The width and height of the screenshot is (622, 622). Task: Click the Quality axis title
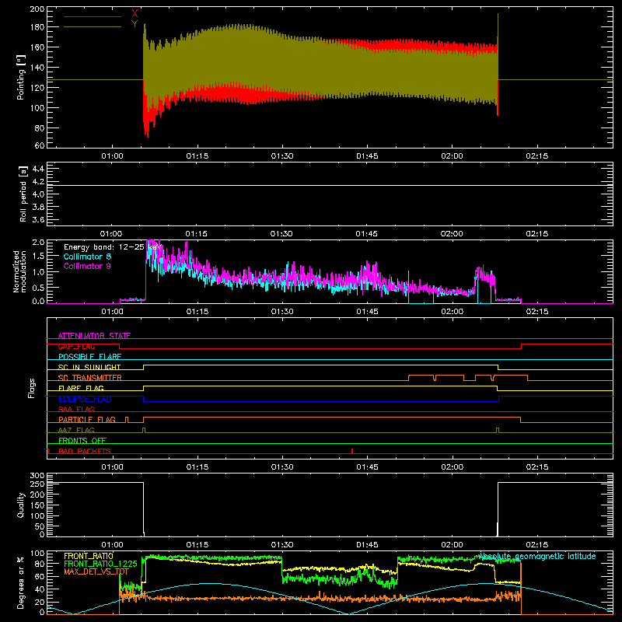pos(21,505)
